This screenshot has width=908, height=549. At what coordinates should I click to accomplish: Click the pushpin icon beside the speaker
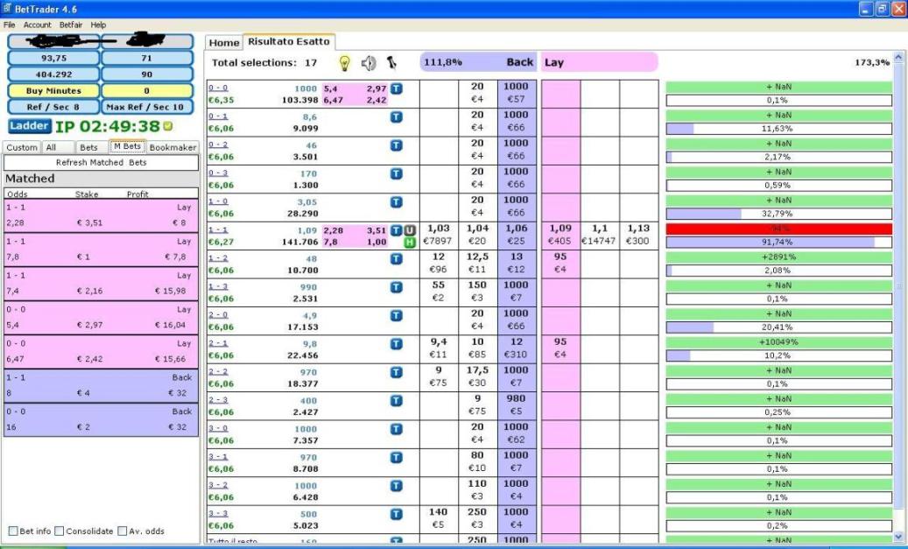391,63
